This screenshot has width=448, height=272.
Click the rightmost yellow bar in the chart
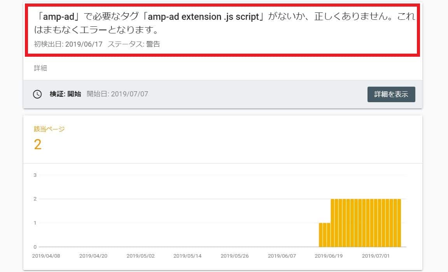click(x=399, y=223)
